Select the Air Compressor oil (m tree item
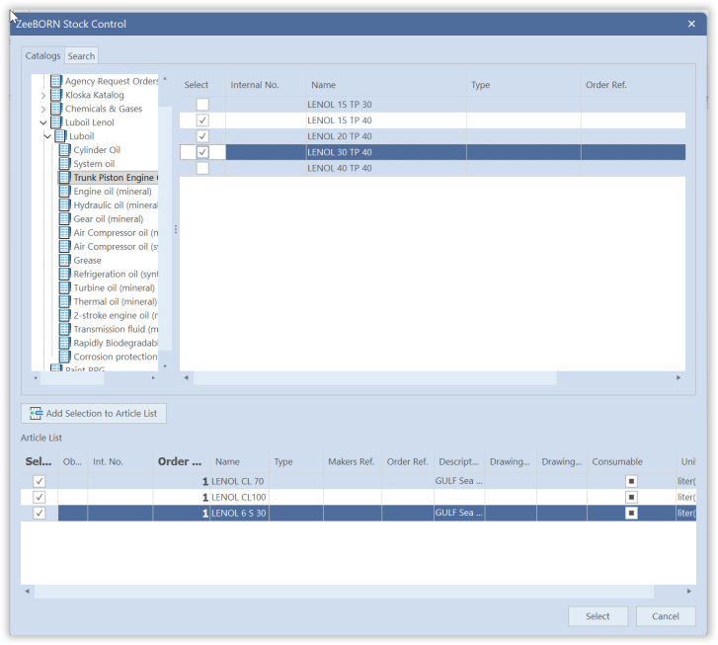 click(116, 233)
